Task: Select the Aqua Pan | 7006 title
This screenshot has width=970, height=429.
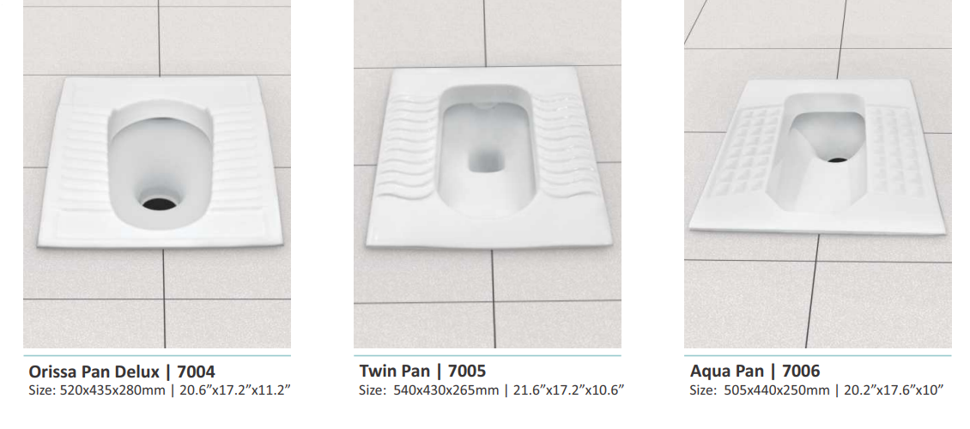Action: click(755, 371)
